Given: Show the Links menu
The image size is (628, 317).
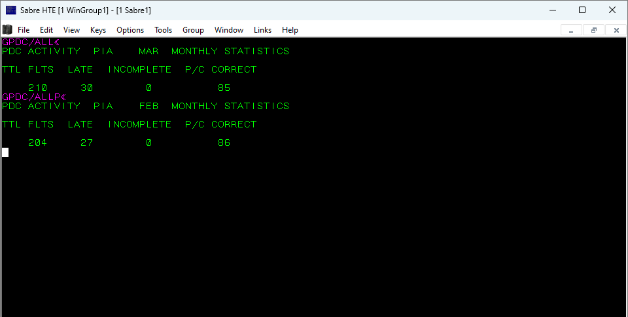Looking at the screenshot, I should pyautogui.click(x=262, y=30).
